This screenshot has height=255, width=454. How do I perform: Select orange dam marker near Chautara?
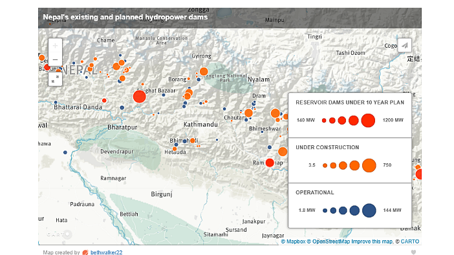tap(248, 113)
